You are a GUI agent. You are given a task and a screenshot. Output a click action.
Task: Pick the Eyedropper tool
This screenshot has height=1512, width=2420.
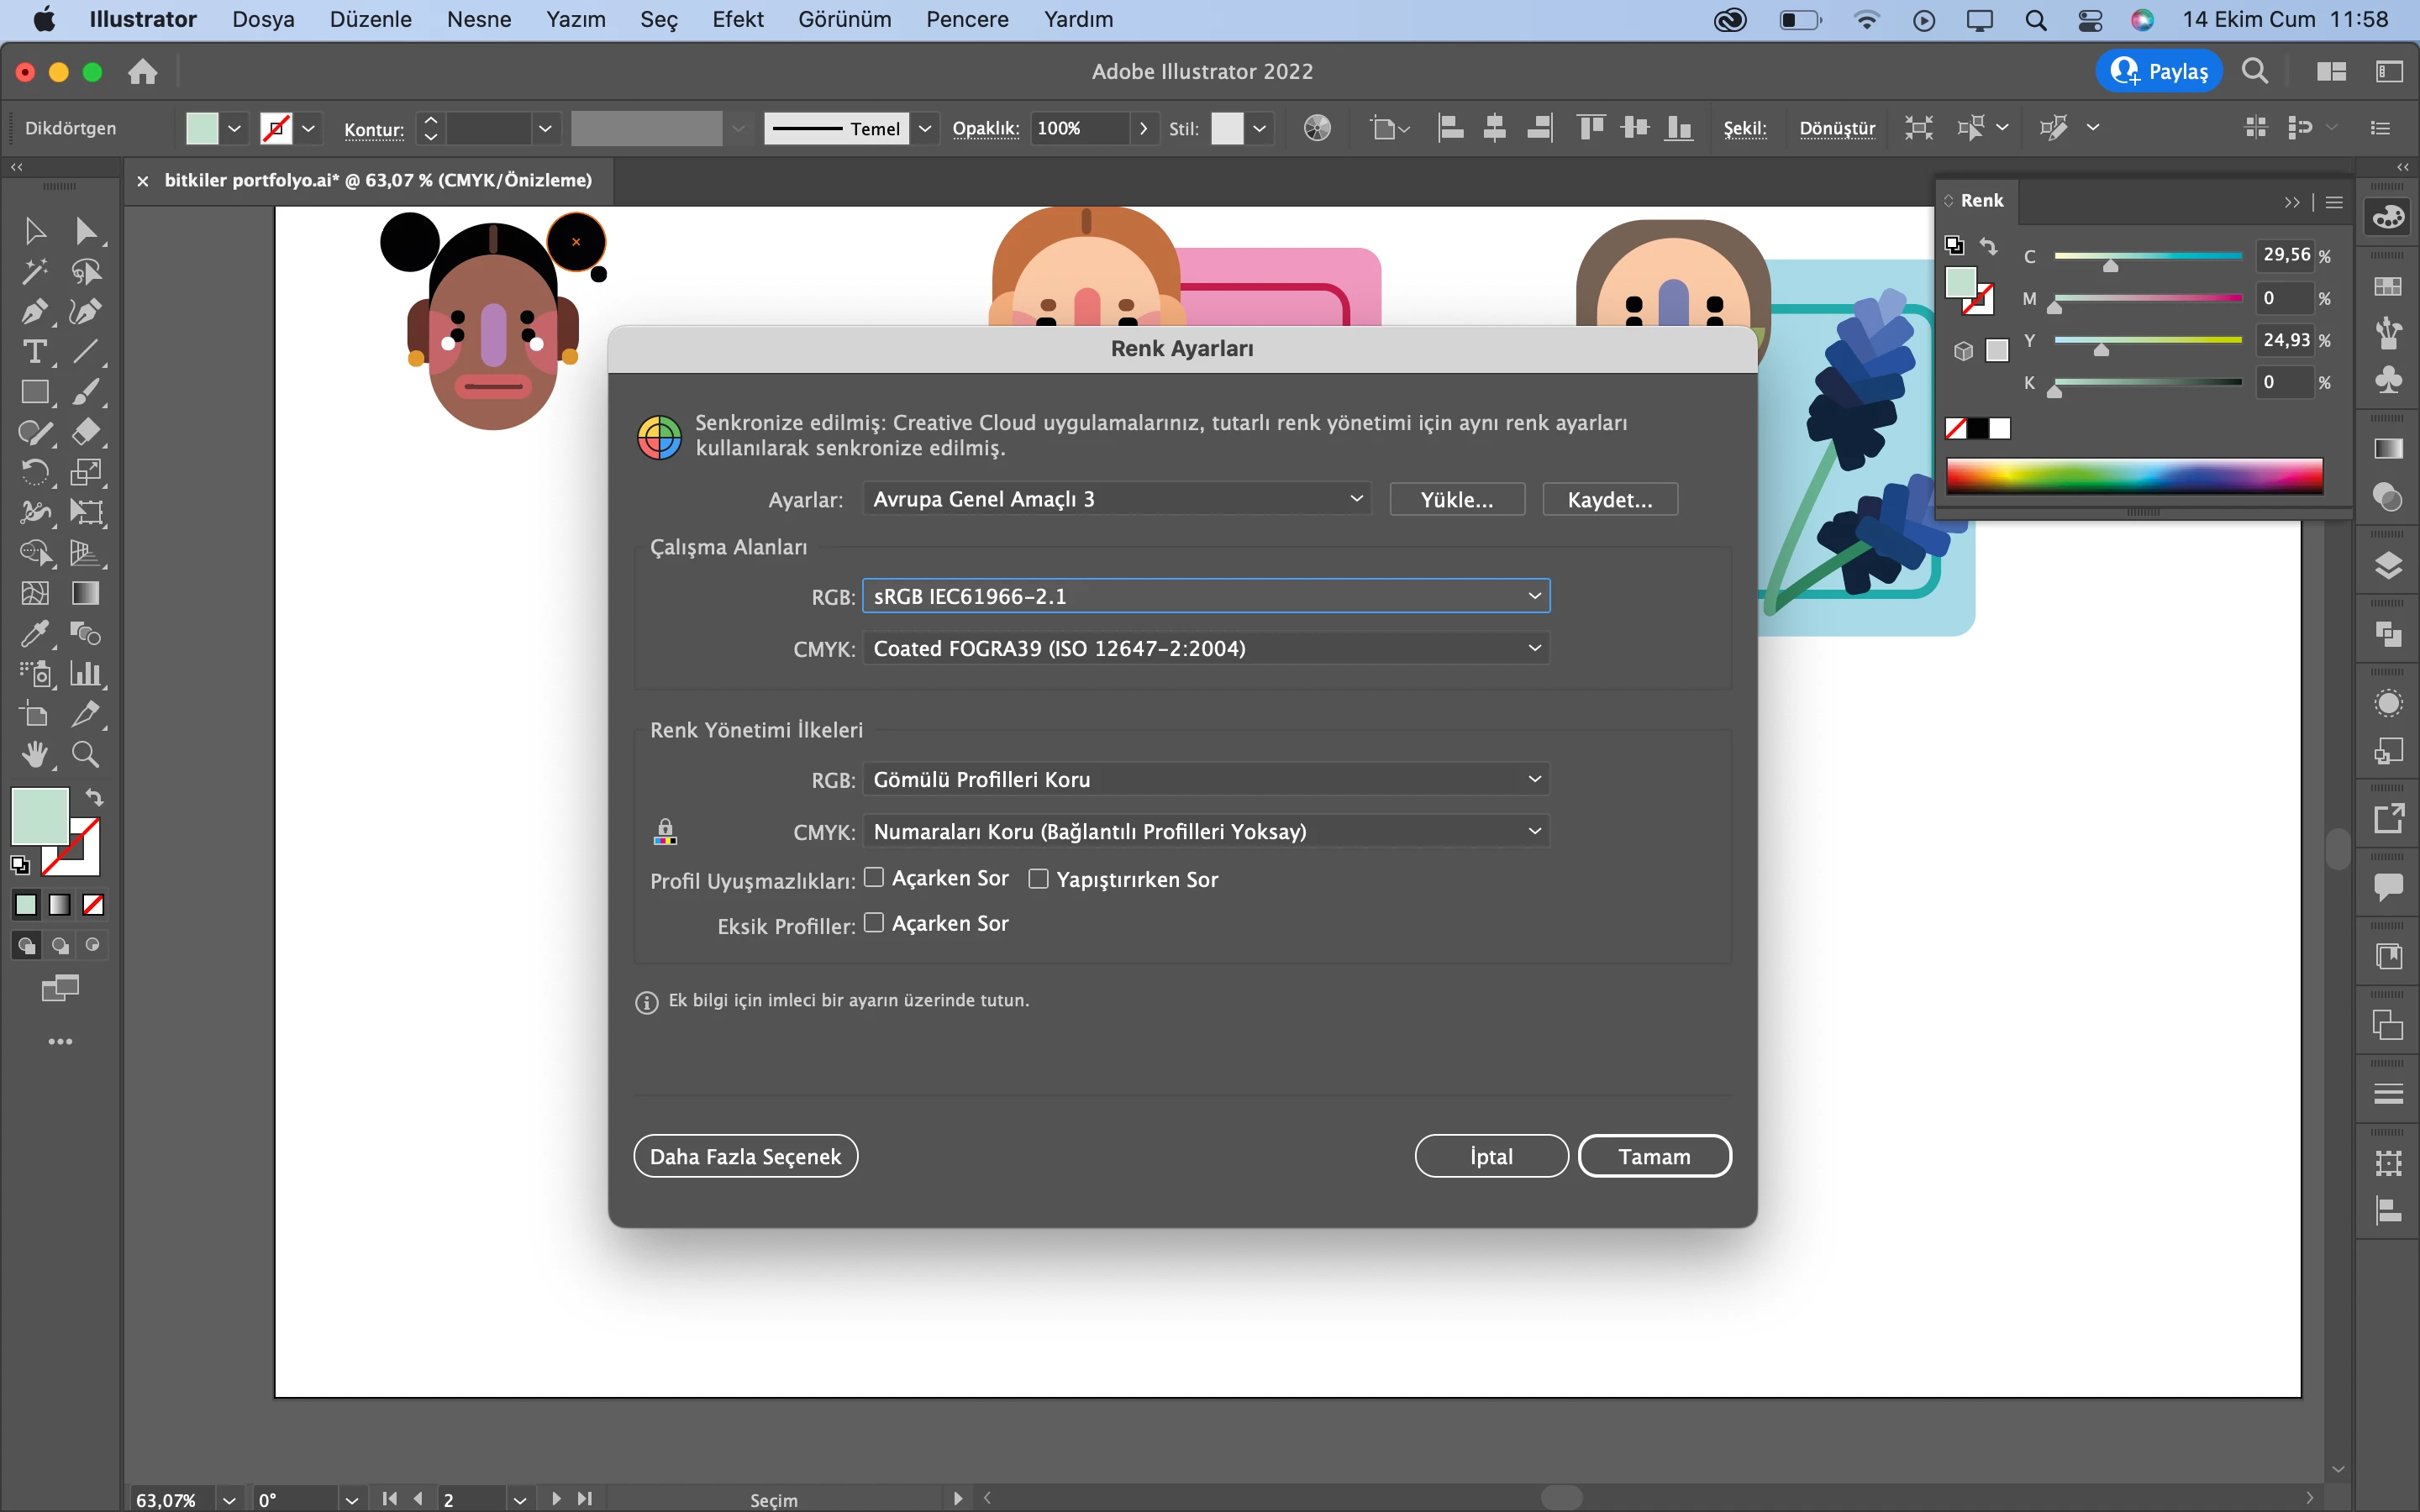(34, 634)
